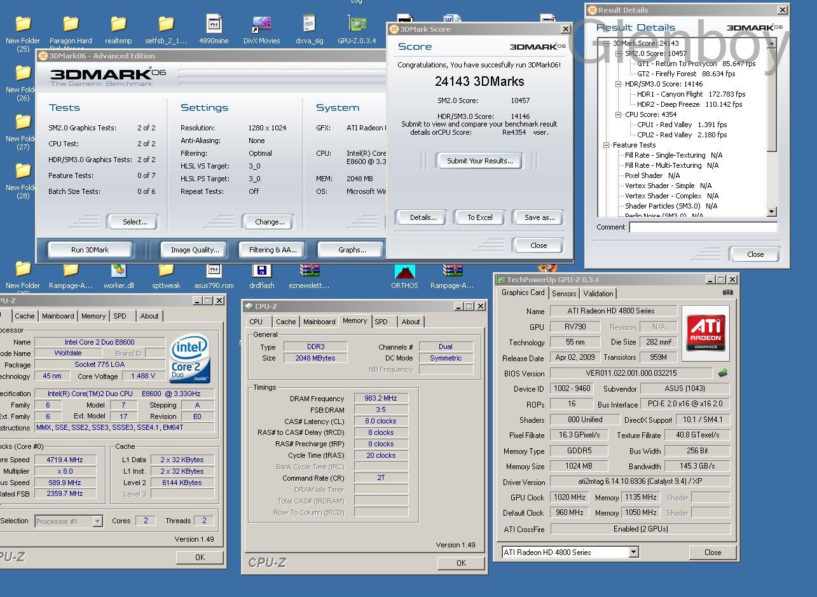Image resolution: width=817 pixels, height=597 pixels.
Task: Click the Submit Your Results button
Action: [479, 161]
